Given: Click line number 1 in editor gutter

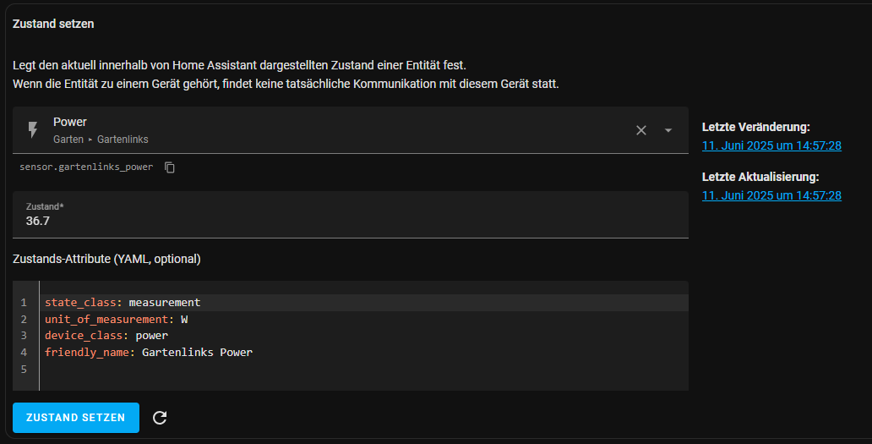Looking at the screenshot, I should click(24, 303).
